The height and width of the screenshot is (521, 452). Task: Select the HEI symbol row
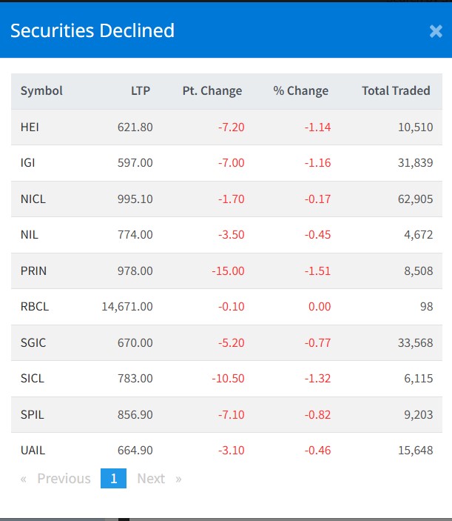[x=30, y=127]
